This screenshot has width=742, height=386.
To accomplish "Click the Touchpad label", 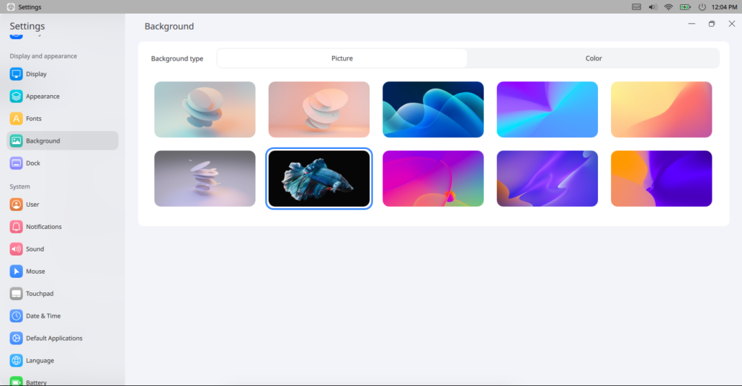I will click(x=40, y=293).
